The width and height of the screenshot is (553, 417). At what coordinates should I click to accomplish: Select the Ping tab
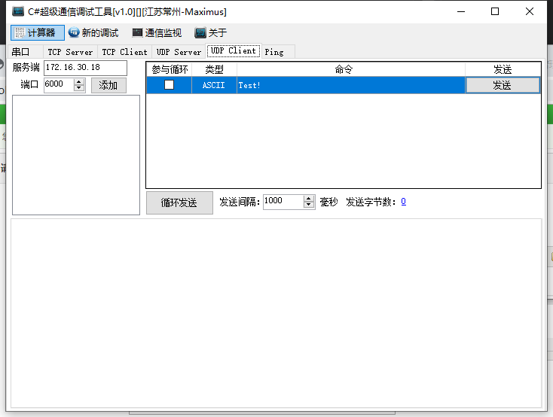[x=274, y=52]
